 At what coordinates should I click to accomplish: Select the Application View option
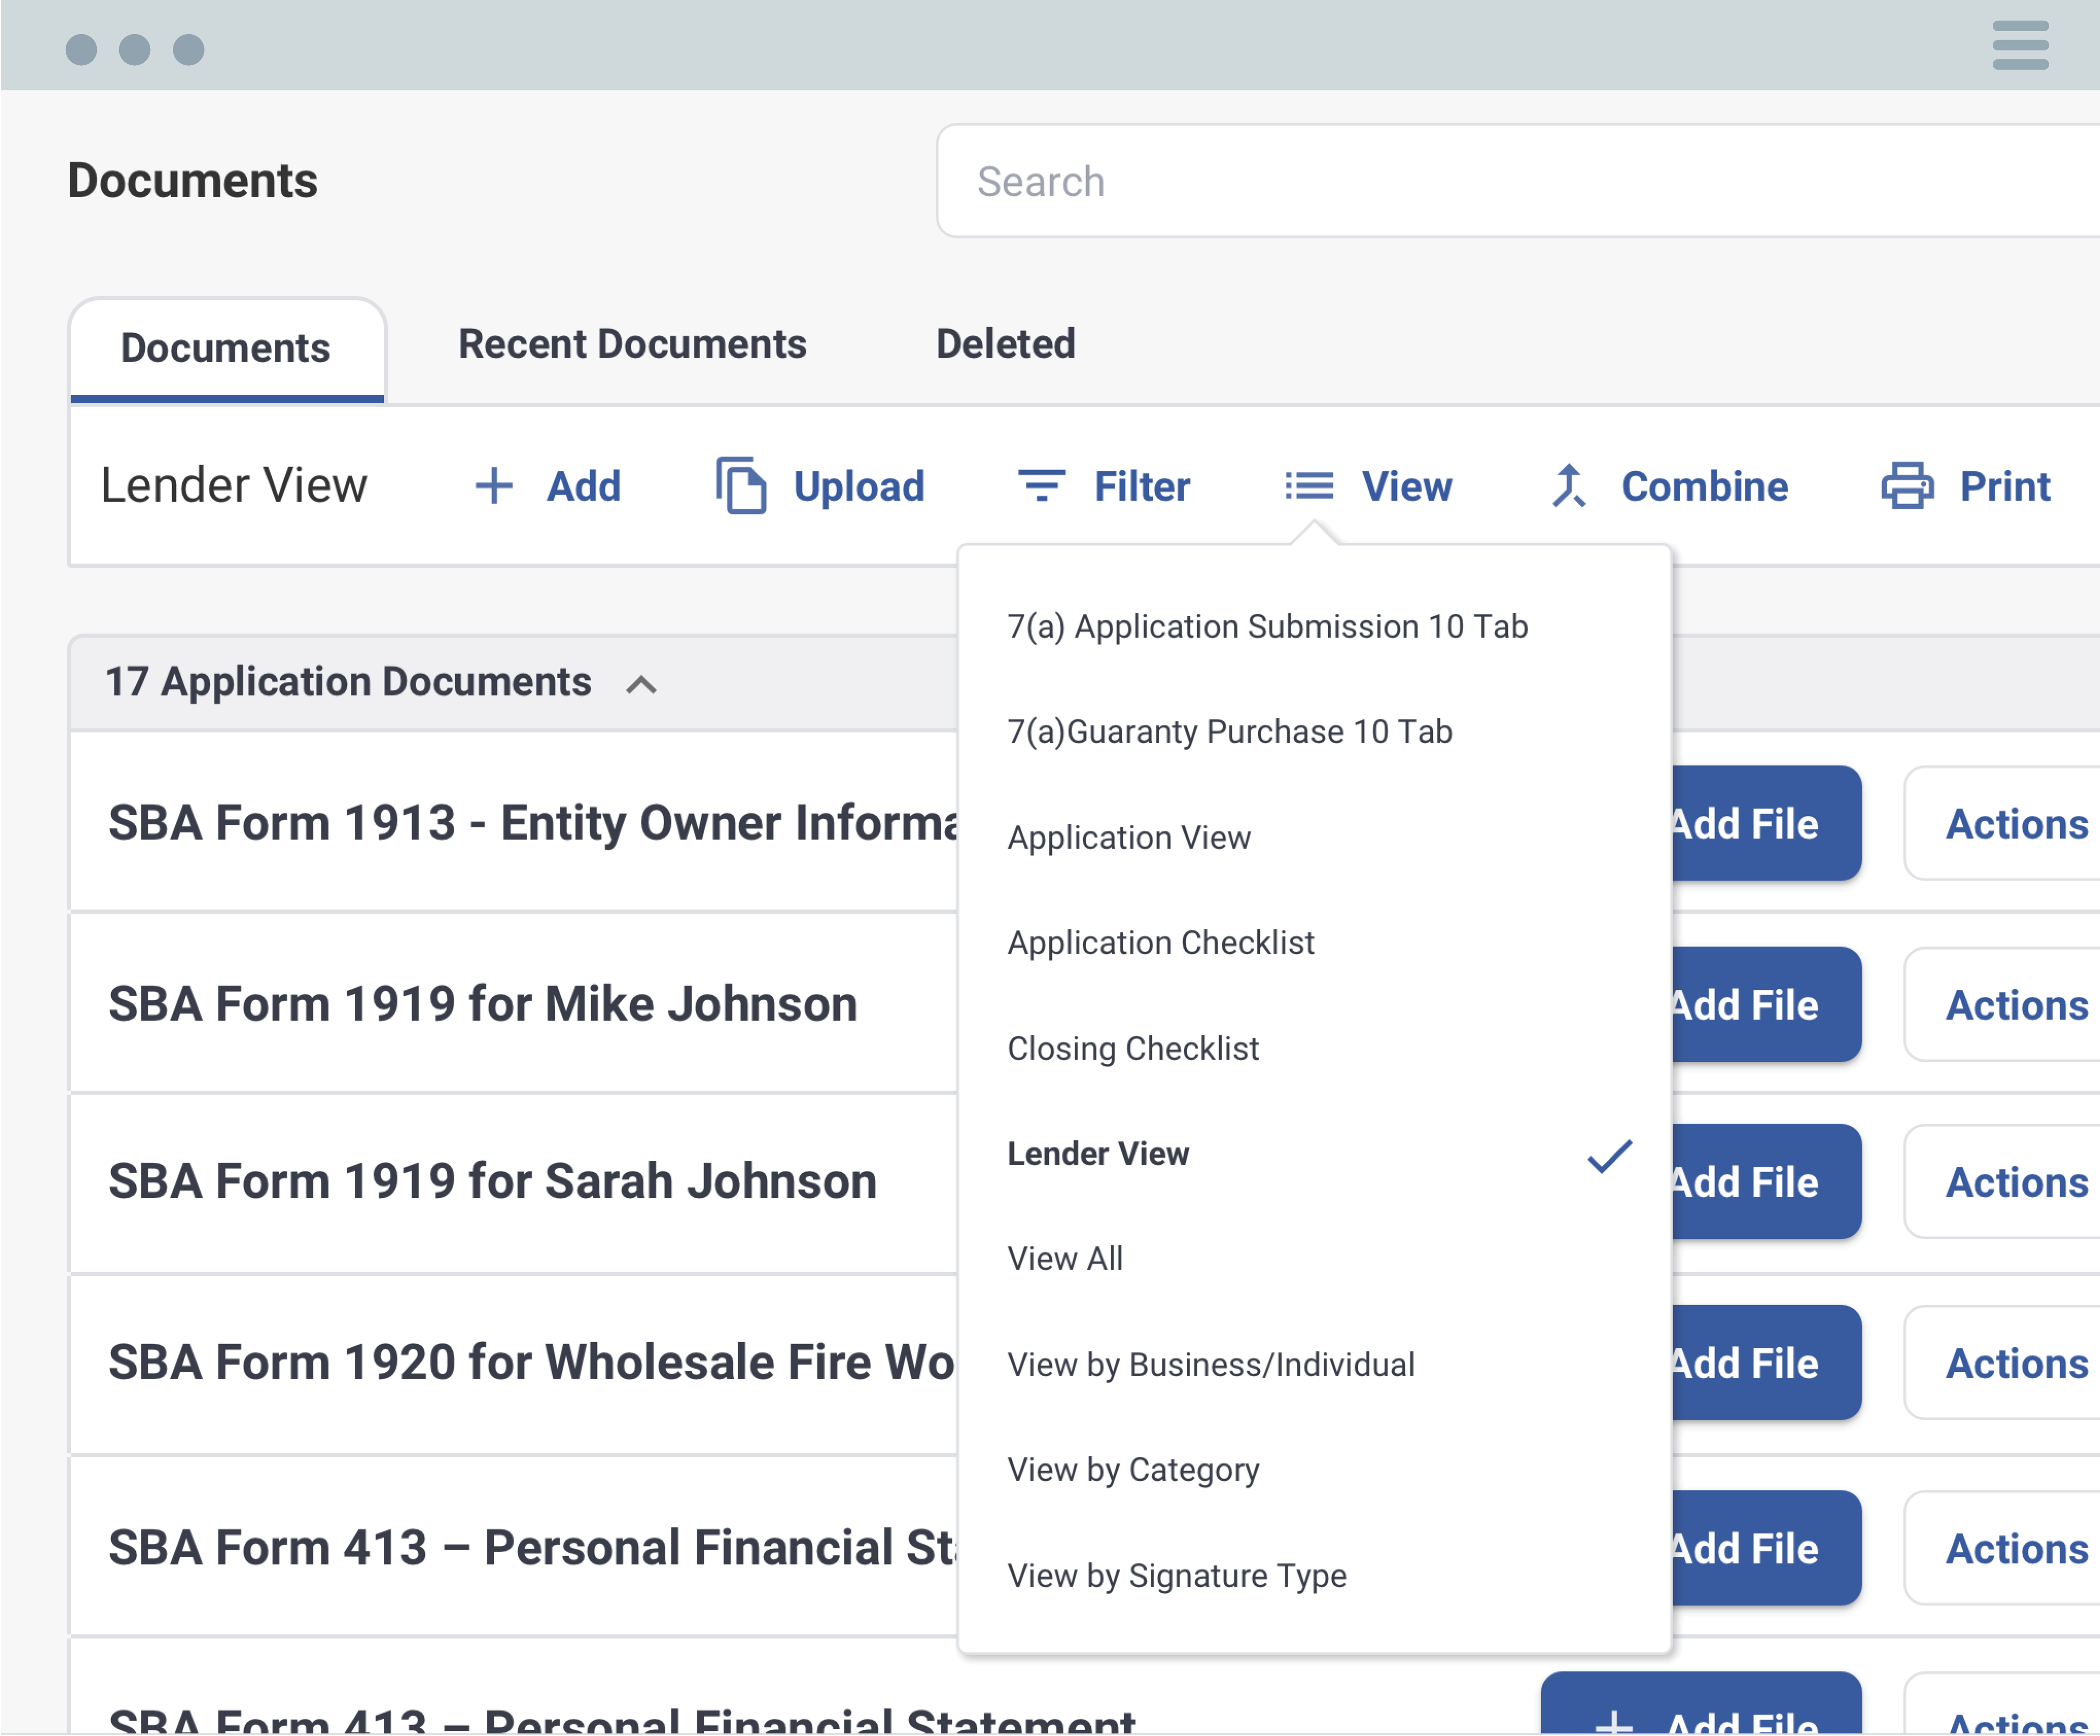(x=1128, y=837)
